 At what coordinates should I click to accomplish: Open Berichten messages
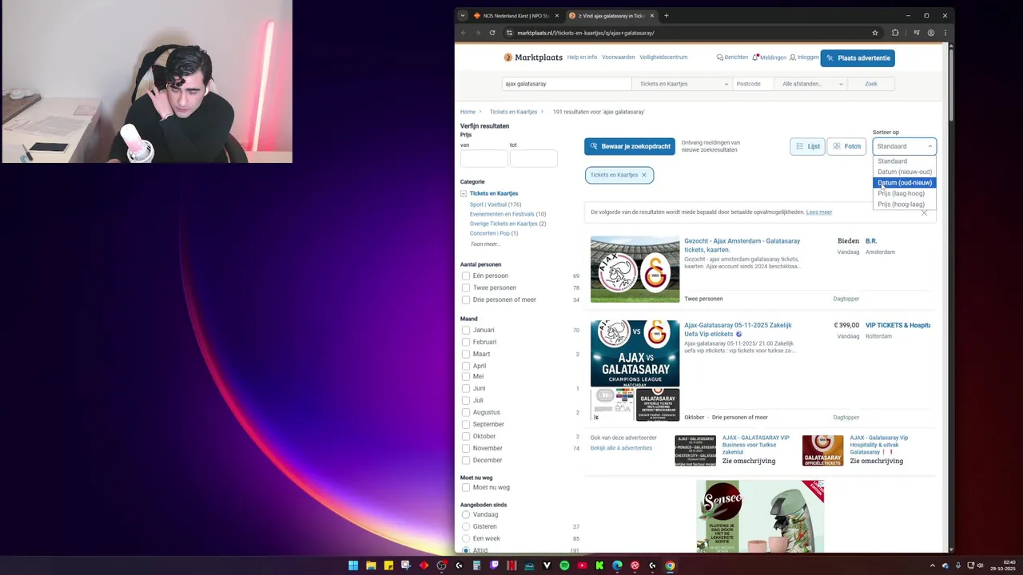point(732,57)
